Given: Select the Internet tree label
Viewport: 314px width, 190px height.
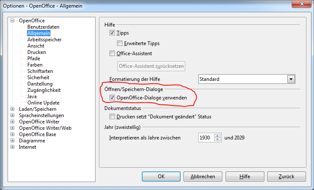Looking at the screenshot, I should (28, 147).
